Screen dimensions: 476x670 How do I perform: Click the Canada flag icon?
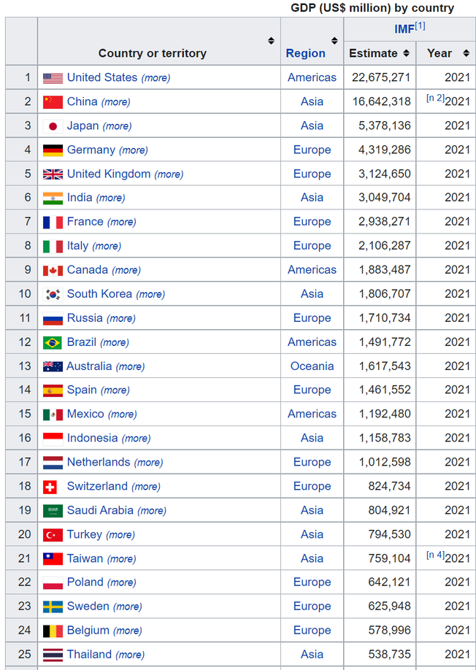tap(53, 271)
